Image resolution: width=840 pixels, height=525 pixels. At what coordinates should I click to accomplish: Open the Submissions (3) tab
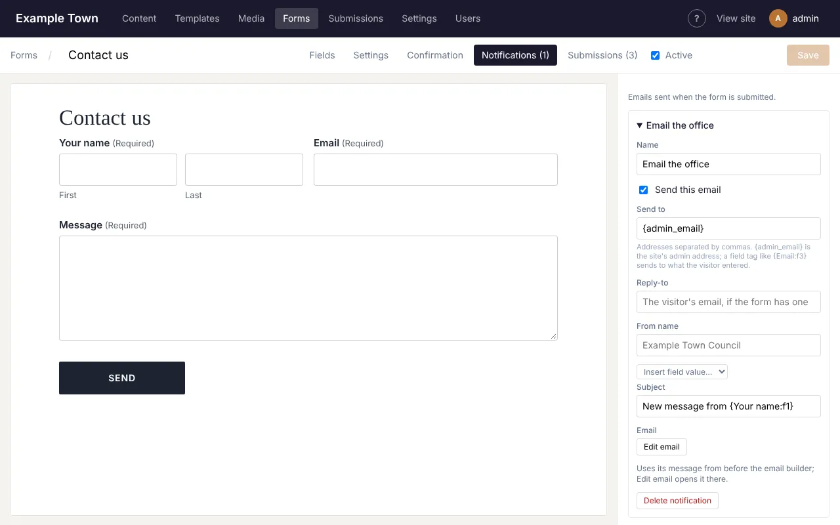coord(602,55)
